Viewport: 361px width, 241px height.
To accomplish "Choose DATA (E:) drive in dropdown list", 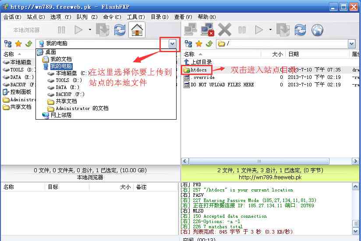I will pyautogui.click(x=67, y=87).
